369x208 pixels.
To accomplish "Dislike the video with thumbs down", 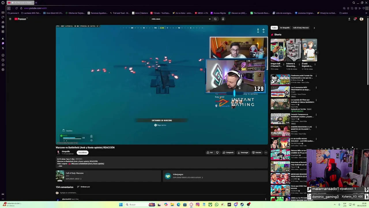I will point(217,153).
